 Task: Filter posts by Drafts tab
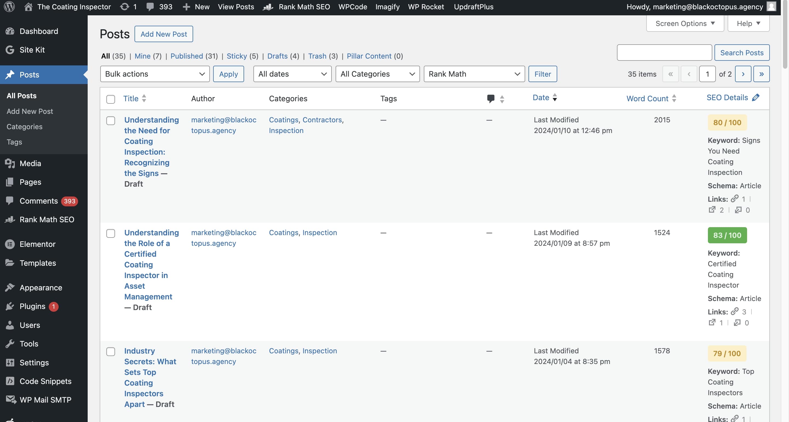click(x=277, y=56)
